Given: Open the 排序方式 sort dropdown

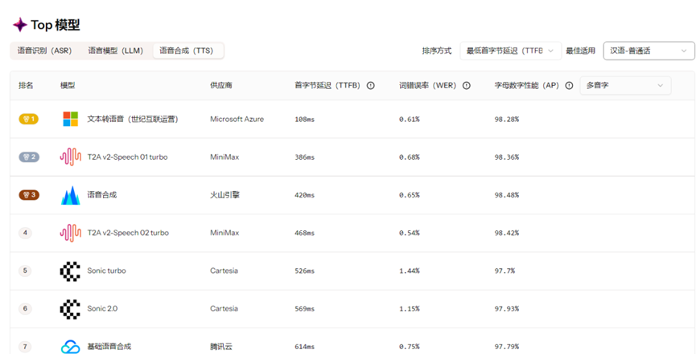Looking at the screenshot, I should pos(510,51).
